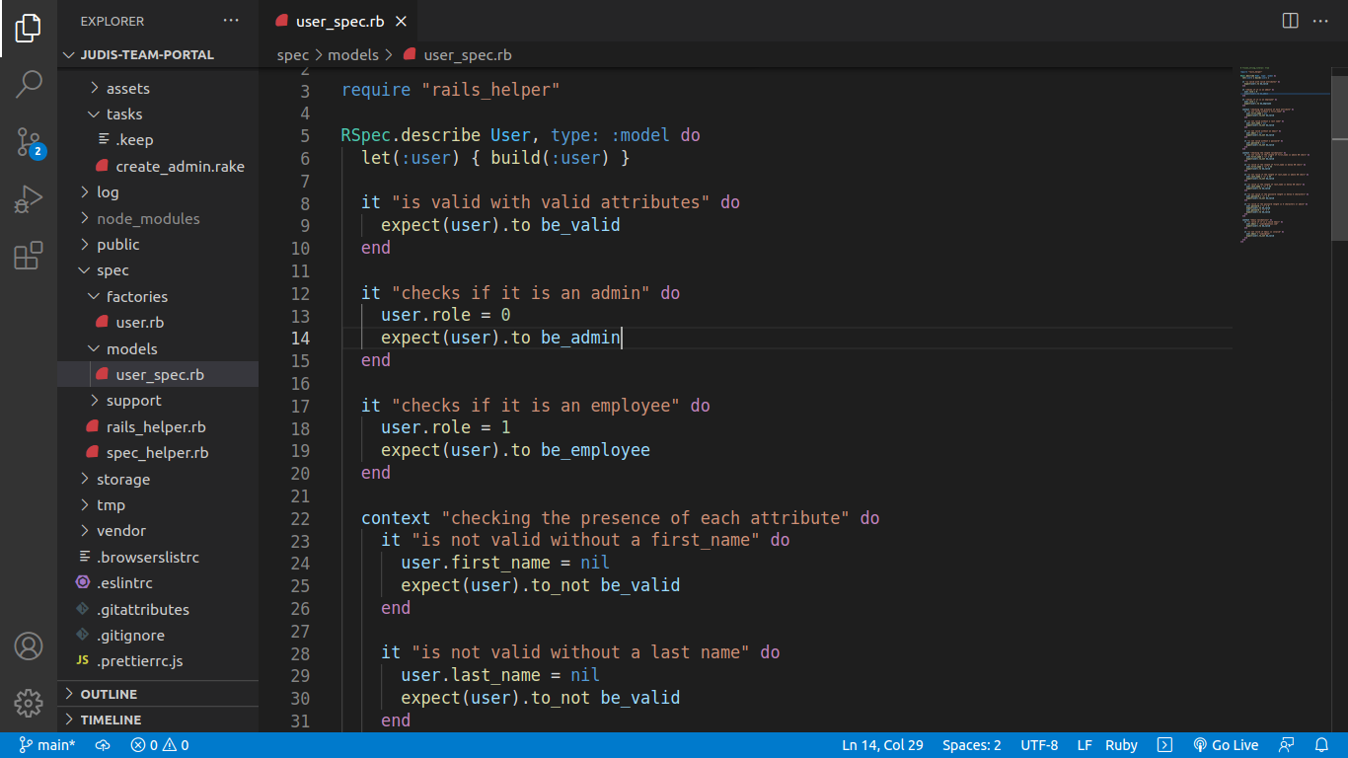Open the Accounts menu icon

[29, 646]
